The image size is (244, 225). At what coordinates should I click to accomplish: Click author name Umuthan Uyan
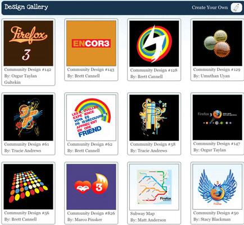click(x=215, y=76)
